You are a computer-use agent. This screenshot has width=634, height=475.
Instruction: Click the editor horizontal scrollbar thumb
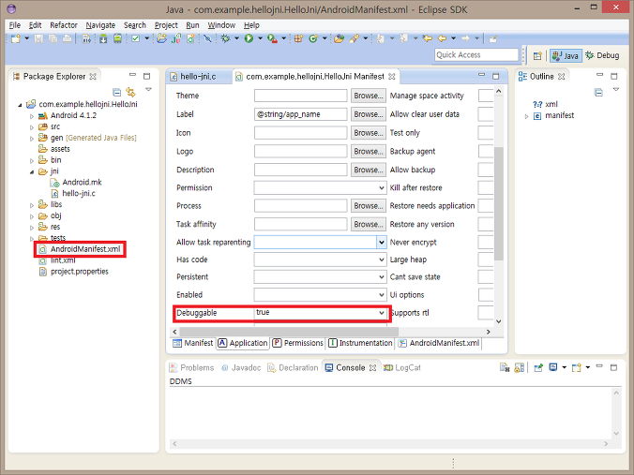289,332
